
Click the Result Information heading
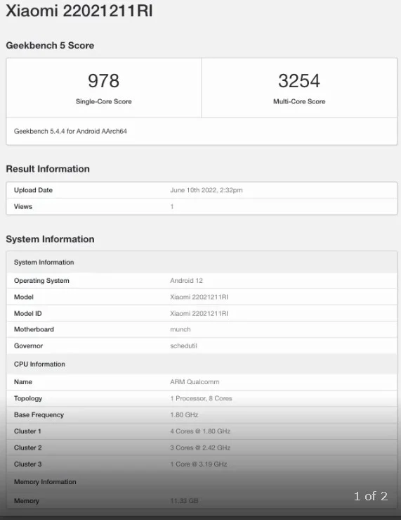coord(48,169)
